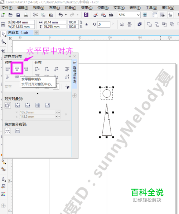This screenshot has width=179, height=214.
Task: Export the drawing with the Export icon
Action: (x=103, y=15)
